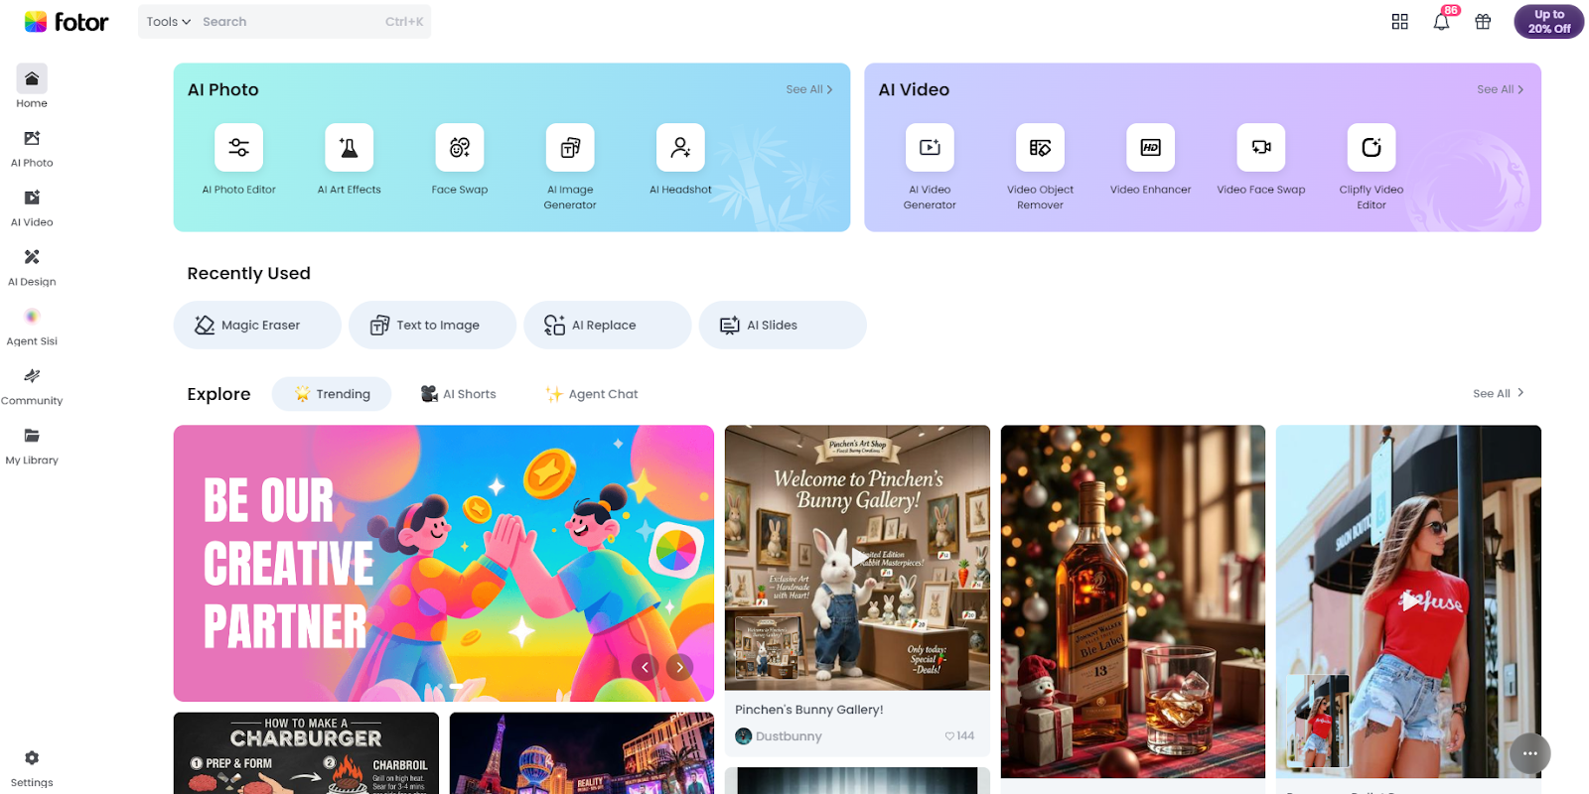Click the gift rewards icon
Image resolution: width=1589 pixels, height=794 pixels.
(1483, 22)
